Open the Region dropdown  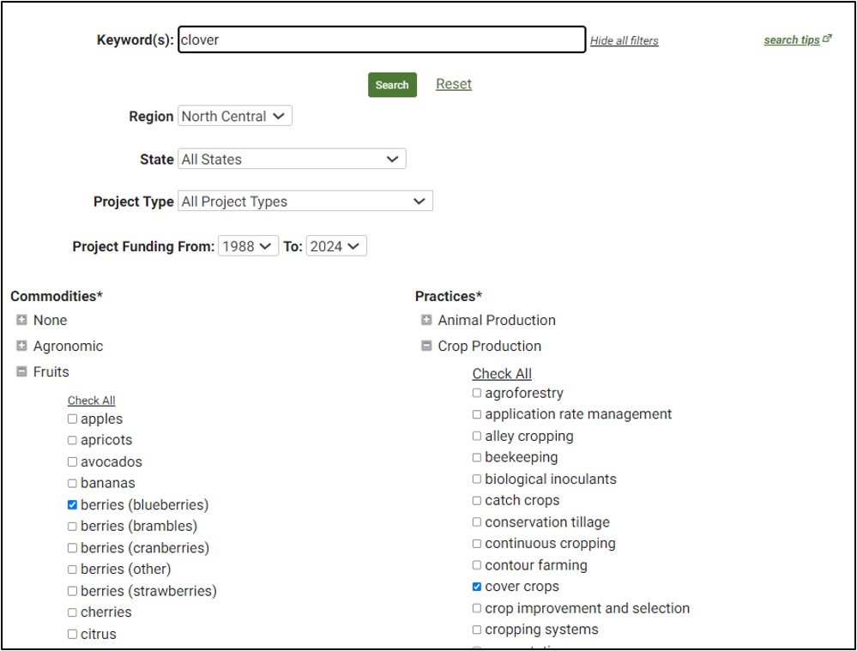pyautogui.click(x=235, y=117)
